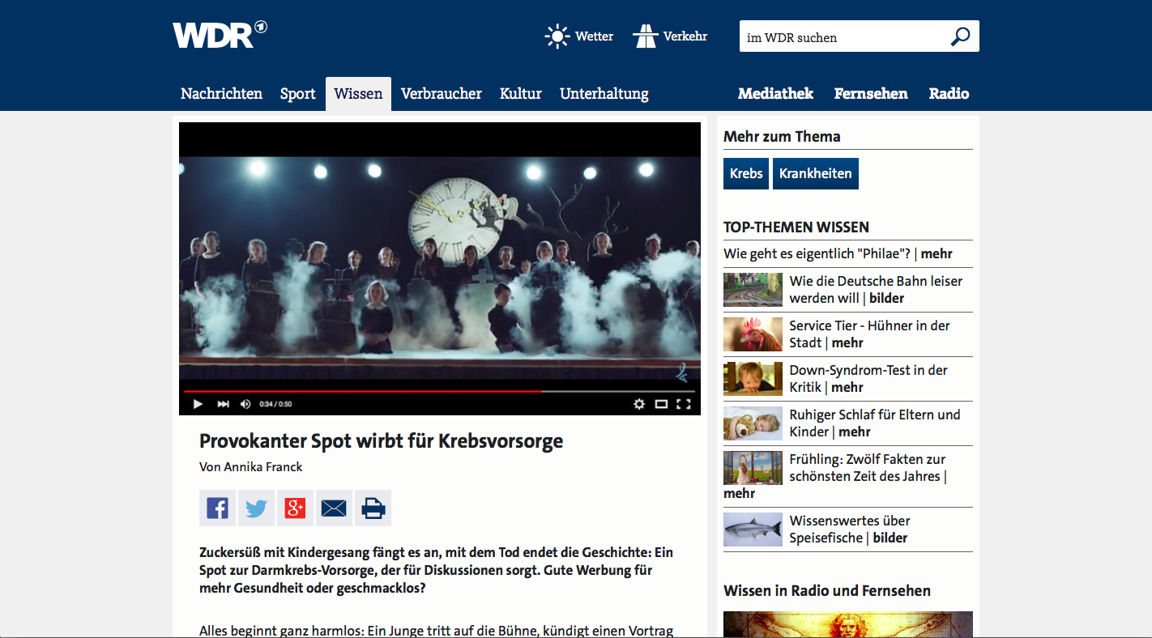1152x638 pixels.
Task: Click the WDR logo
Action: pos(220,35)
